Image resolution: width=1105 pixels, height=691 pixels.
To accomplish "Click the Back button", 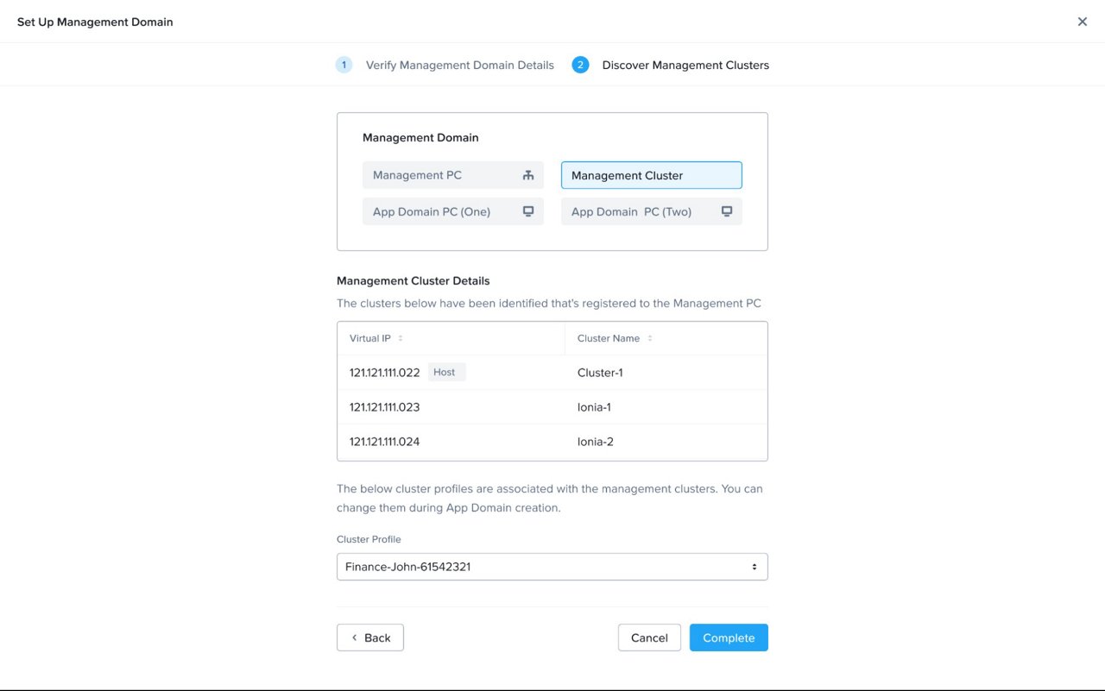I will 370,638.
